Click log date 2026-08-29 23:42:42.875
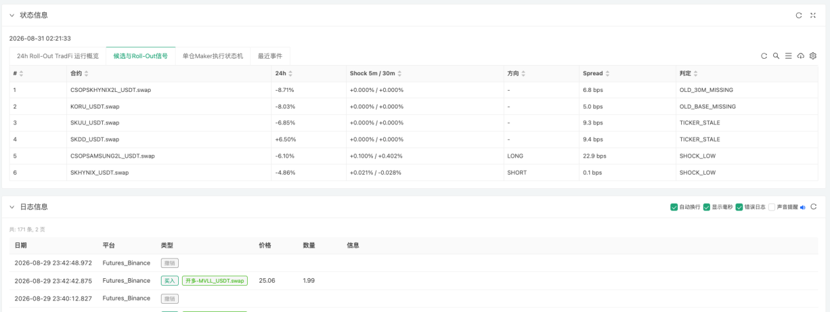This screenshot has height=312, width=830. point(53,281)
